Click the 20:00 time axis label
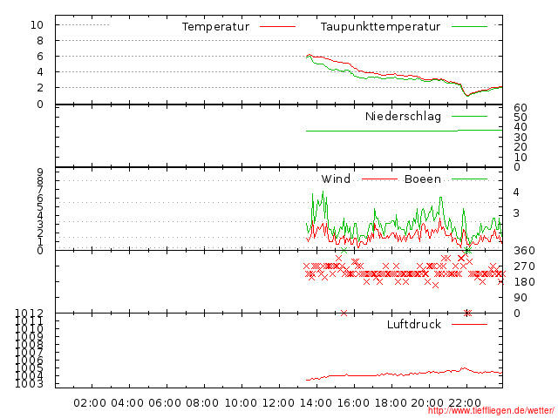Screen dimensions: 558x418 tap(427, 403)
